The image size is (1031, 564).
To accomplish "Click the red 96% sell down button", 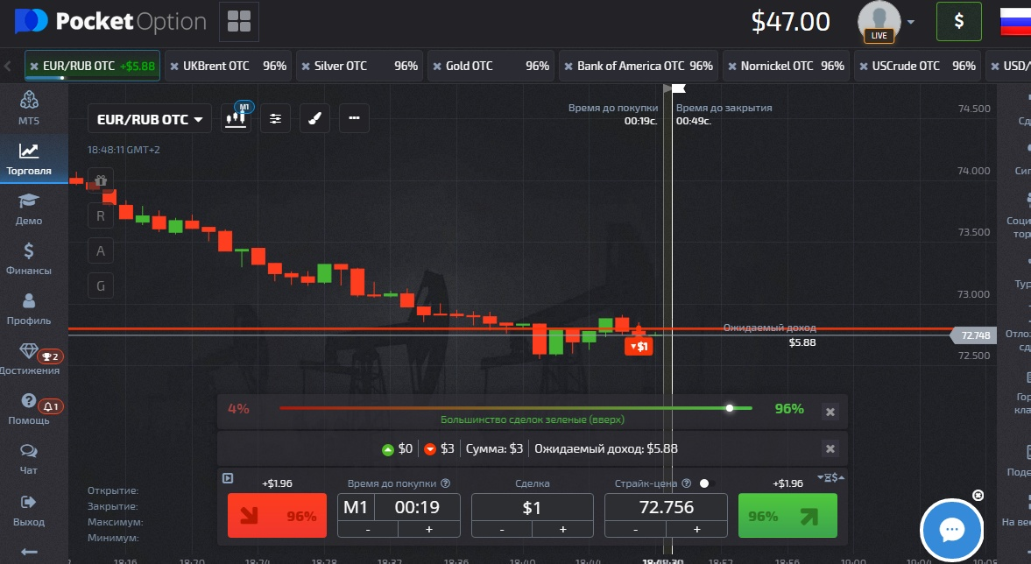I will tap(277, 516).
